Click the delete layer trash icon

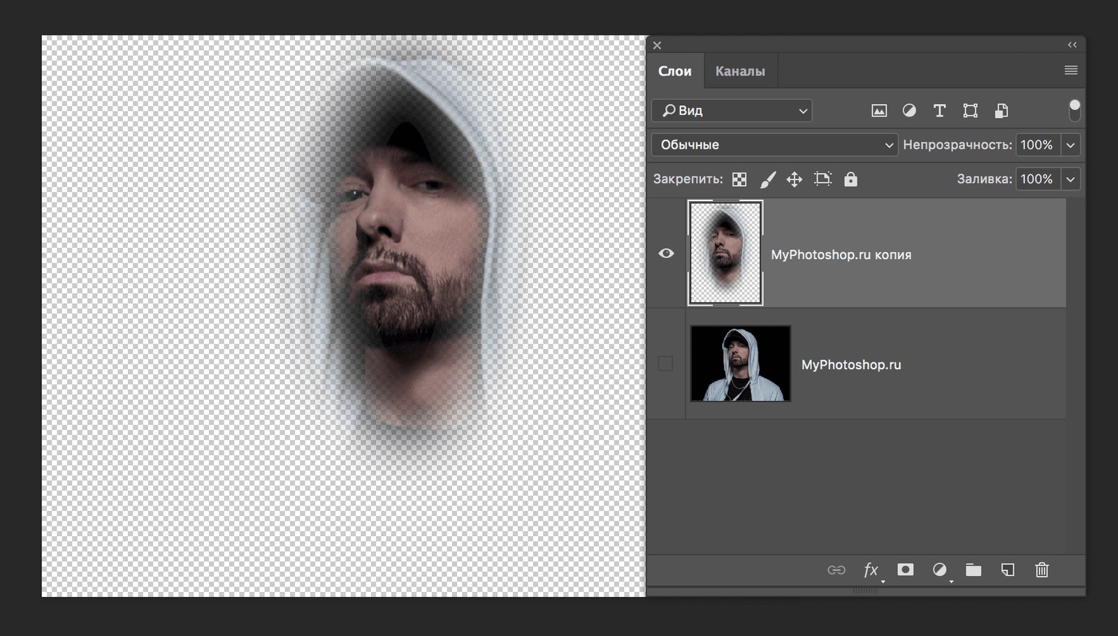[1042, 570]
